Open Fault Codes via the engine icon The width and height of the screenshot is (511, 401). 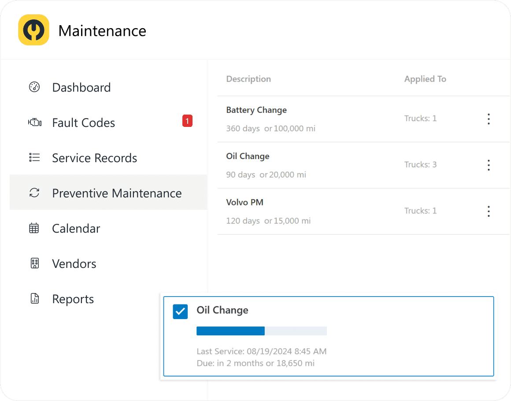click(35, 123)
